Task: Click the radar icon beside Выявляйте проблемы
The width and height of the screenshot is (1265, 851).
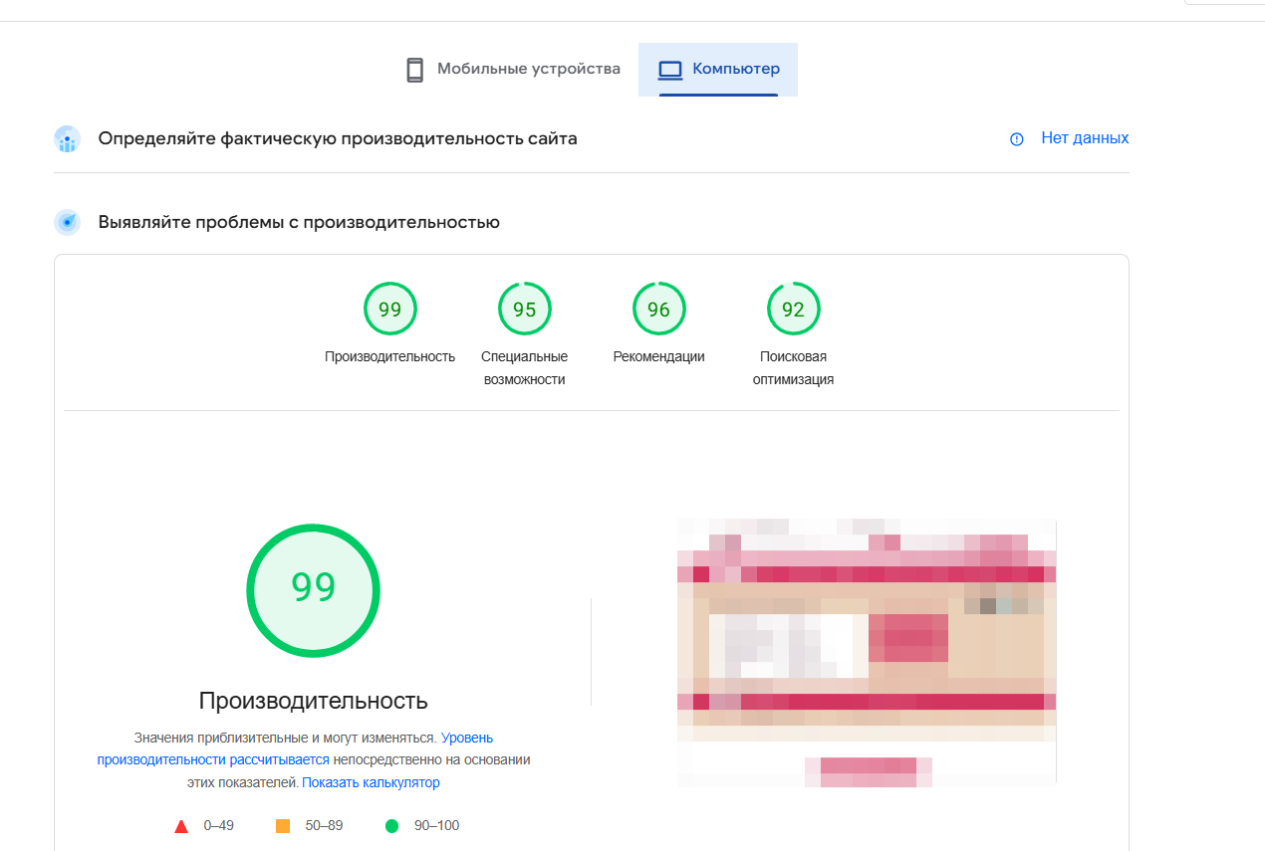Action: [67, 222]
